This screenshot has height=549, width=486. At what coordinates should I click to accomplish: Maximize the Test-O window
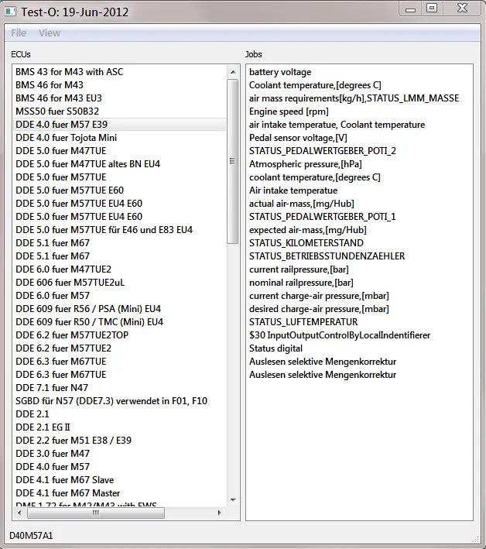tap(431, 9)
